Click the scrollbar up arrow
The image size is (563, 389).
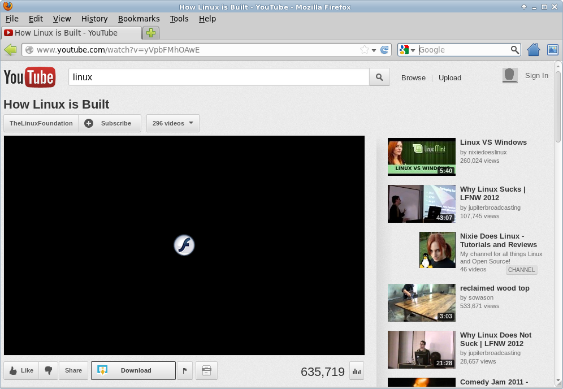(x=558, y=66)
